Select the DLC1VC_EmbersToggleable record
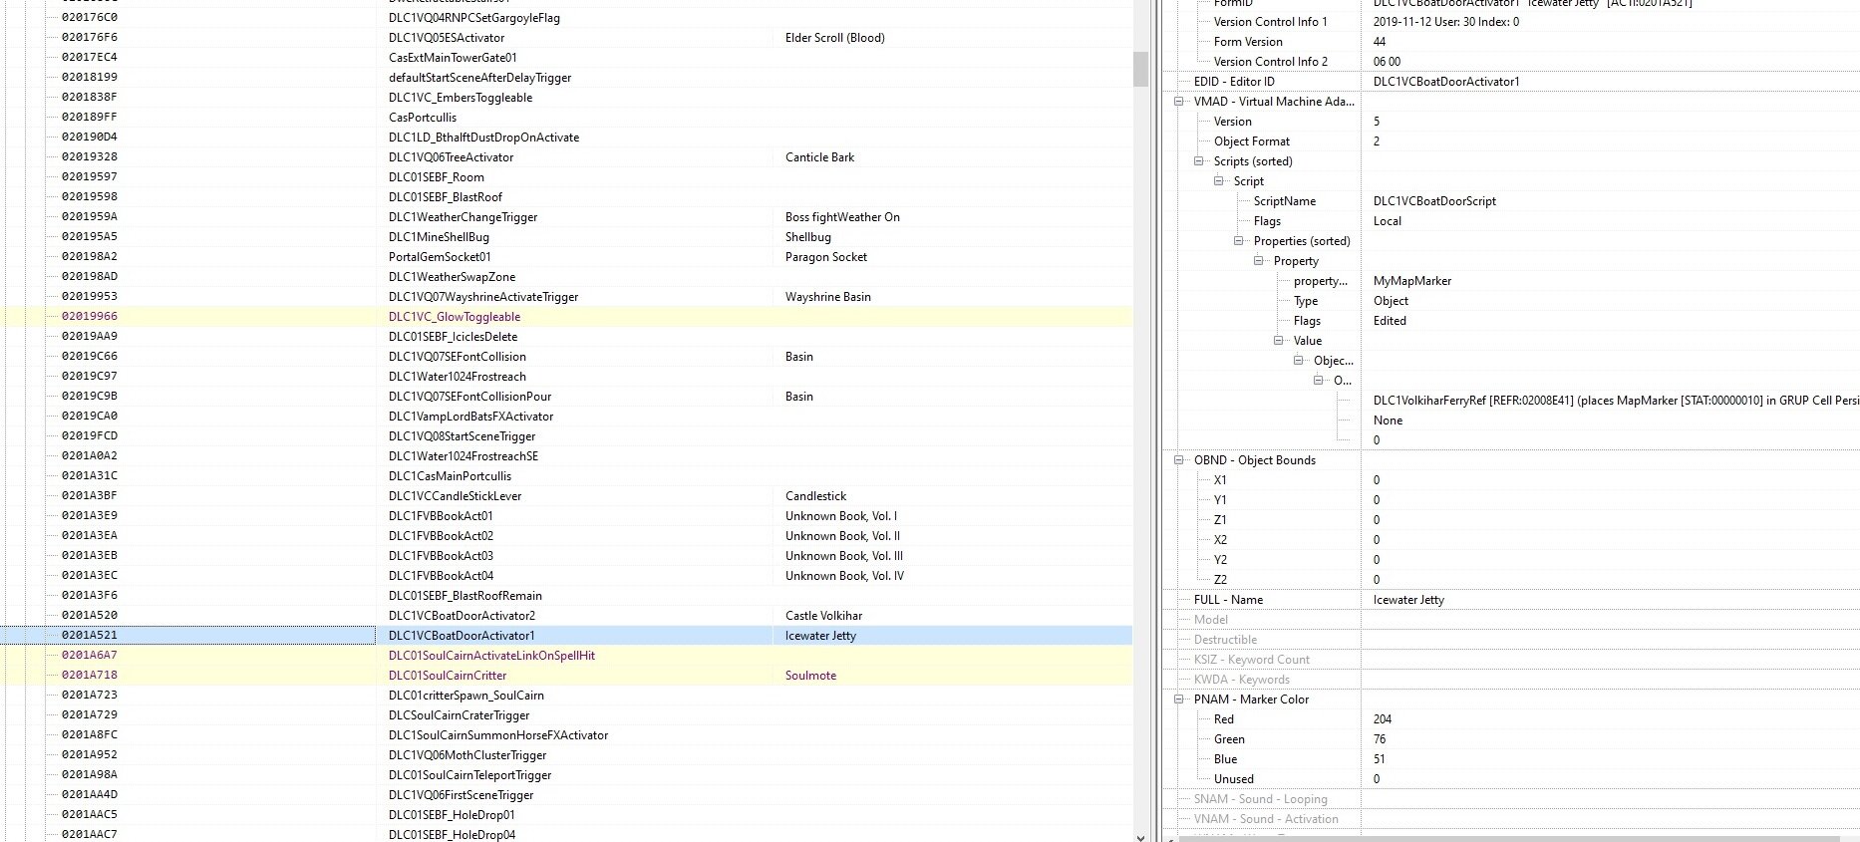 coord(566,98)
